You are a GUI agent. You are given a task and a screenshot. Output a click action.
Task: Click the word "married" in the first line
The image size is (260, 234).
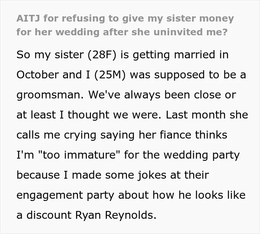tap(195, 55)
